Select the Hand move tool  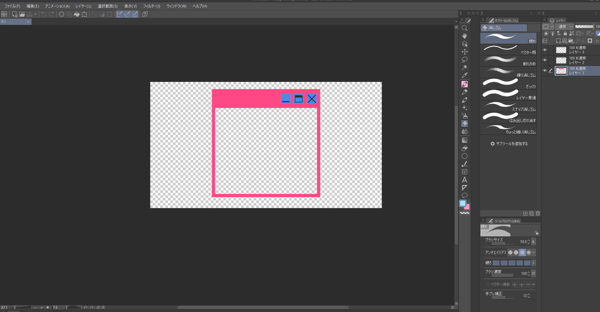tap(464, 36)
